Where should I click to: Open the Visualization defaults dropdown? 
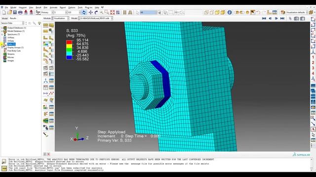(x=297, y=12)
